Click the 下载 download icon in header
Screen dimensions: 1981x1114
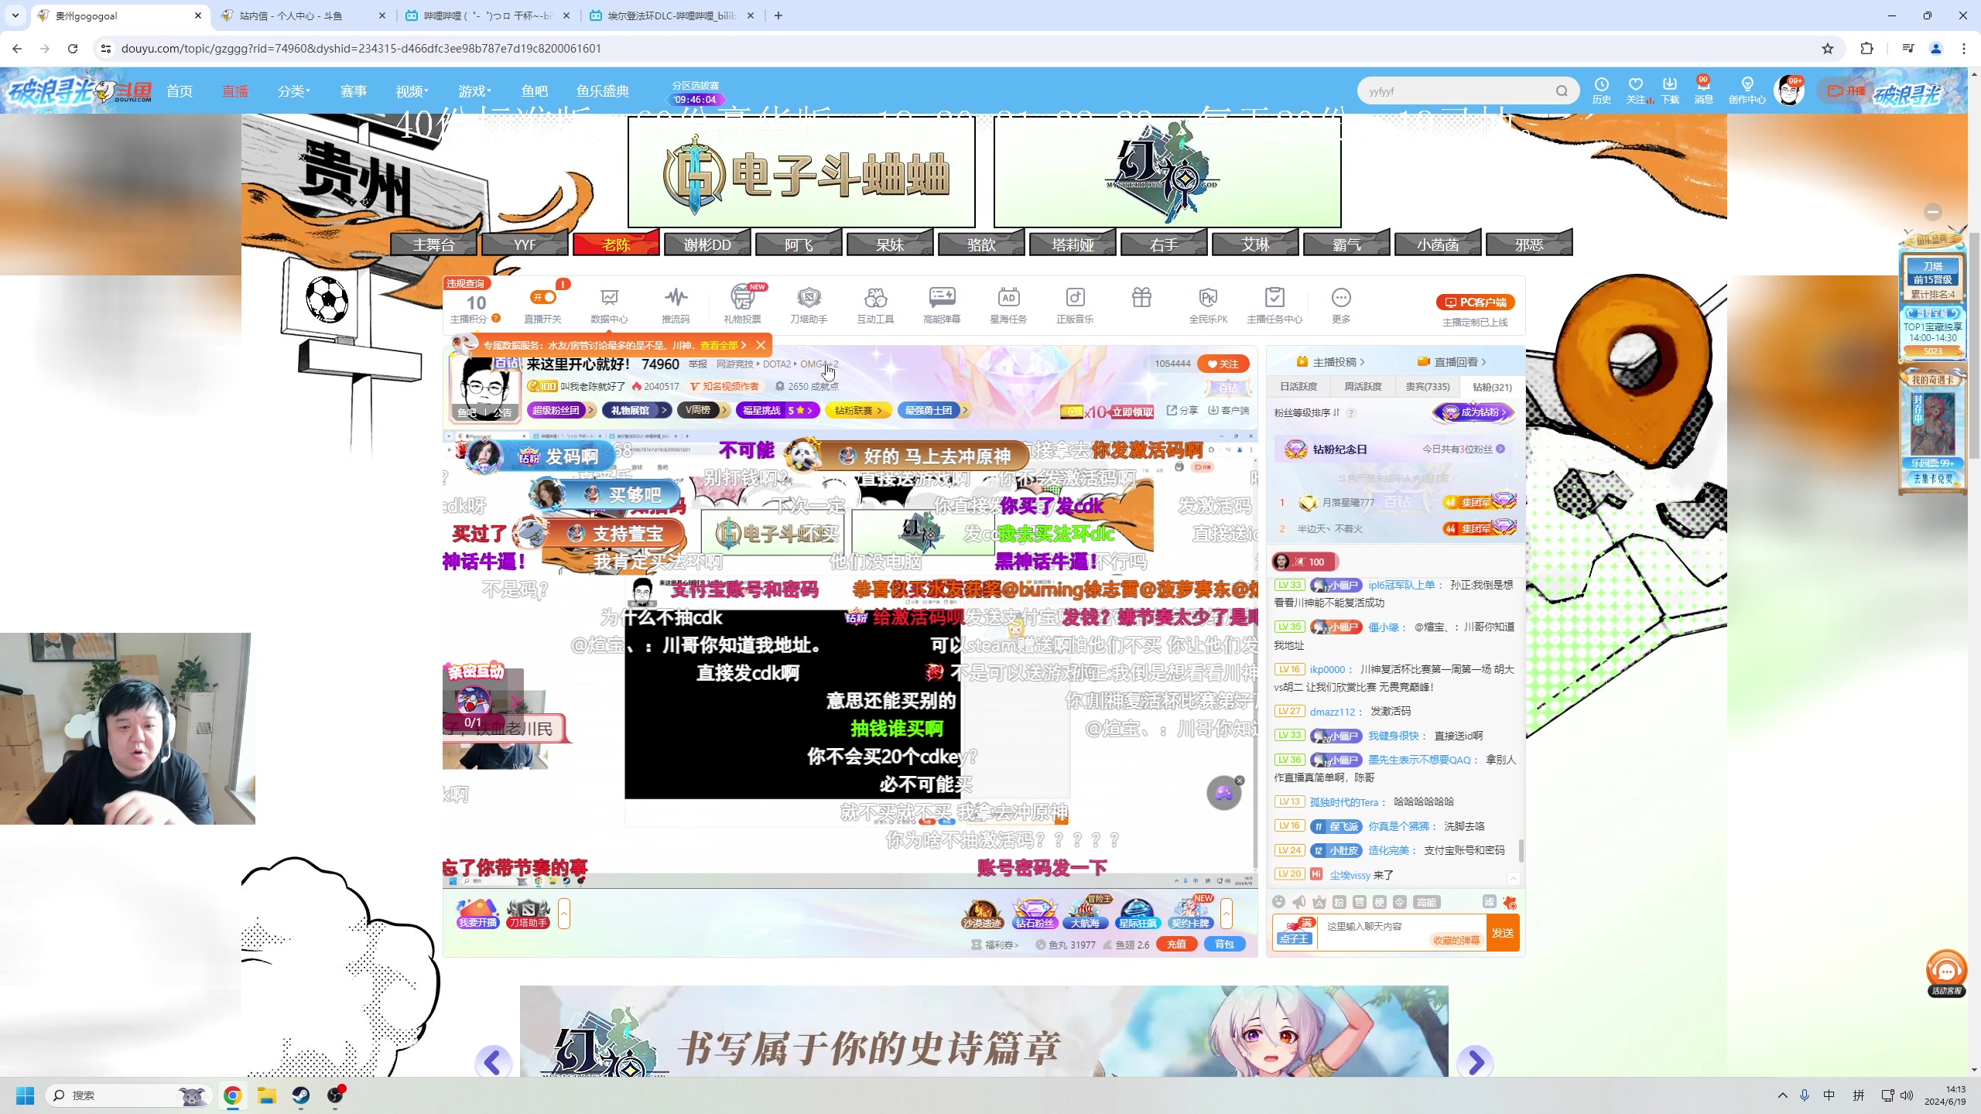point(1670,91)
